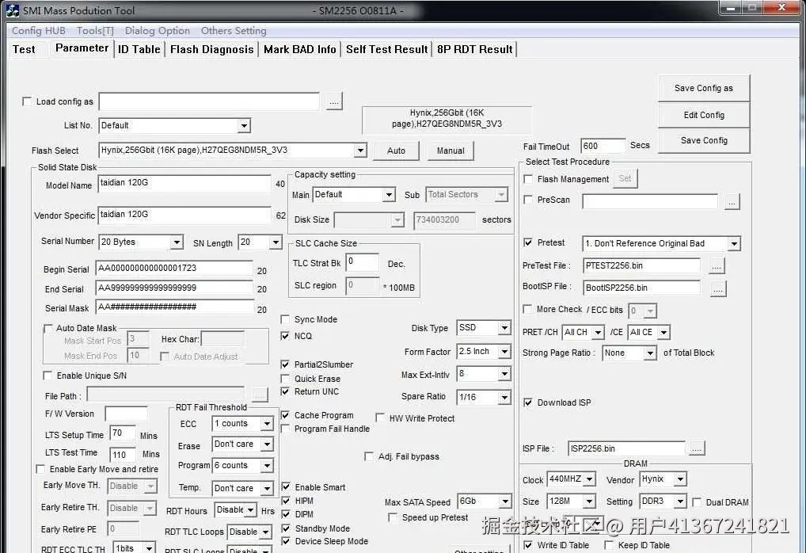Enable the Enable Unique S/N checkbox
806x553 pixels.
click(48, 376)
